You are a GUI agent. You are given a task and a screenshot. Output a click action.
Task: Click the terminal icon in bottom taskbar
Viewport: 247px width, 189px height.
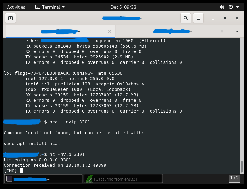pyautogui.click(x=9, y=179)
